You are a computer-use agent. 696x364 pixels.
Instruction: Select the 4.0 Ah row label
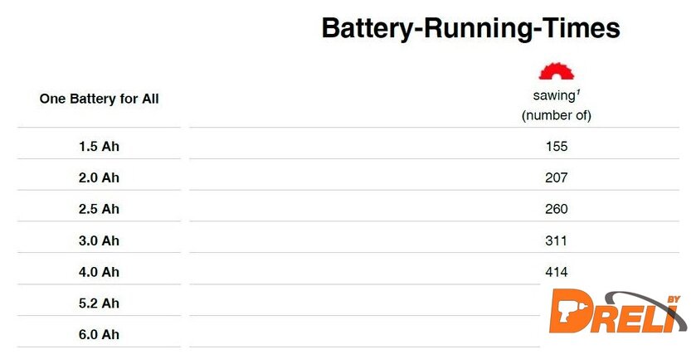[100, 272]
